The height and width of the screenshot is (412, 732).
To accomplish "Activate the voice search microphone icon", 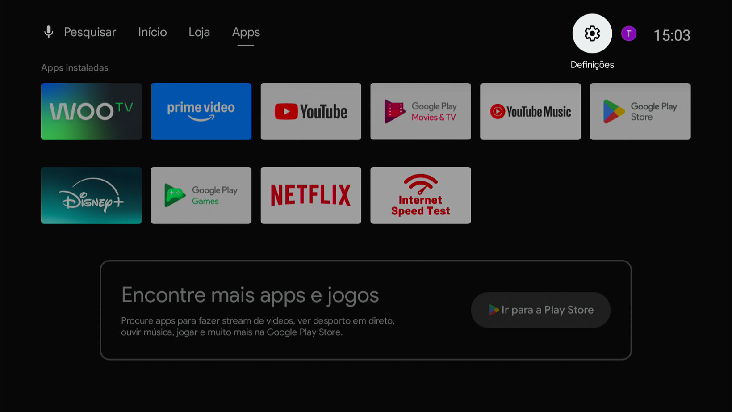I will pyautogui.click(x=49, y=32).
